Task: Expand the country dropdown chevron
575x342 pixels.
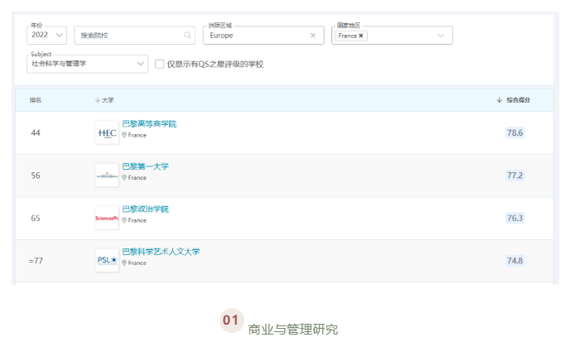Action: (441, 36)
